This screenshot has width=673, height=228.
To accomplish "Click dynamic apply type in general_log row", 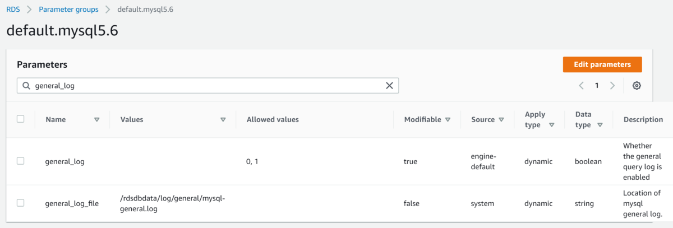I will [x=538, y=161].
